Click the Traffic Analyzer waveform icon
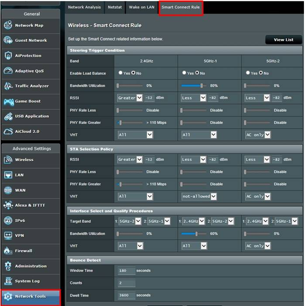307x306 pixels. tap(8, 86)
